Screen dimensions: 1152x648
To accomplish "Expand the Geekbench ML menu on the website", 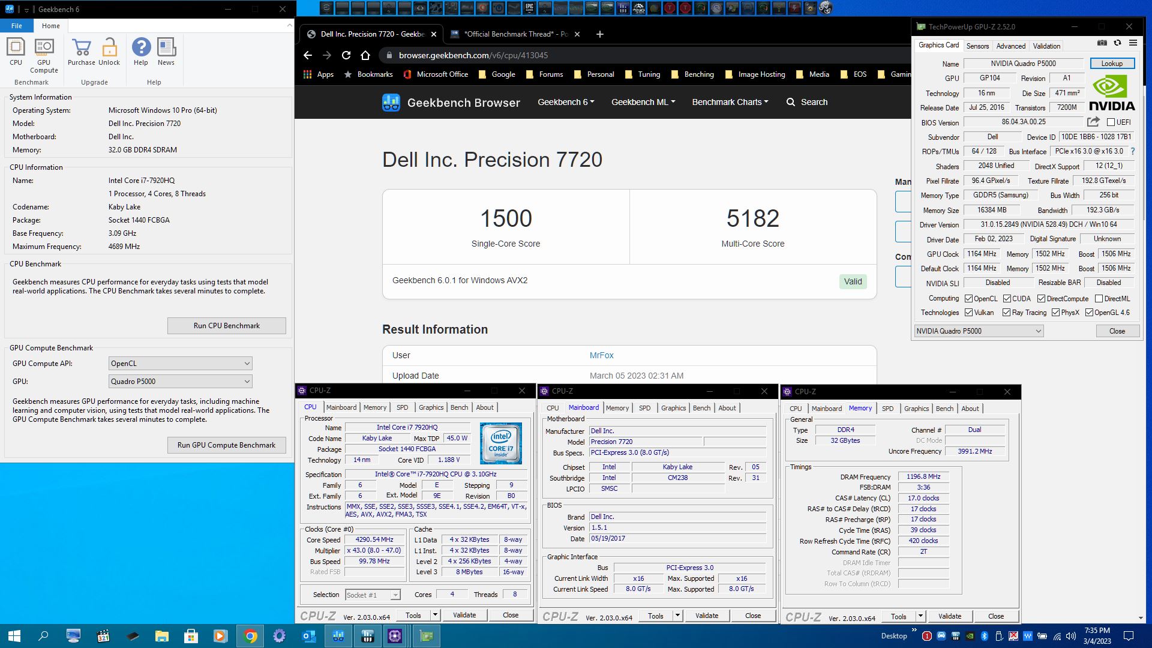I will (643, 102).
